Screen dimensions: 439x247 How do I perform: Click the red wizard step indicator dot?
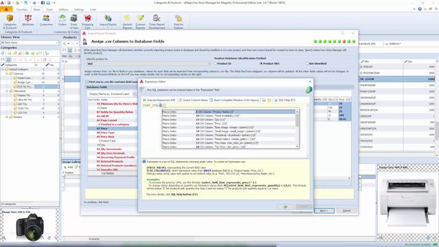[344, 41]
